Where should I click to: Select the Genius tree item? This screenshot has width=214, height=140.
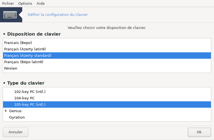click(x=15, y=111)
